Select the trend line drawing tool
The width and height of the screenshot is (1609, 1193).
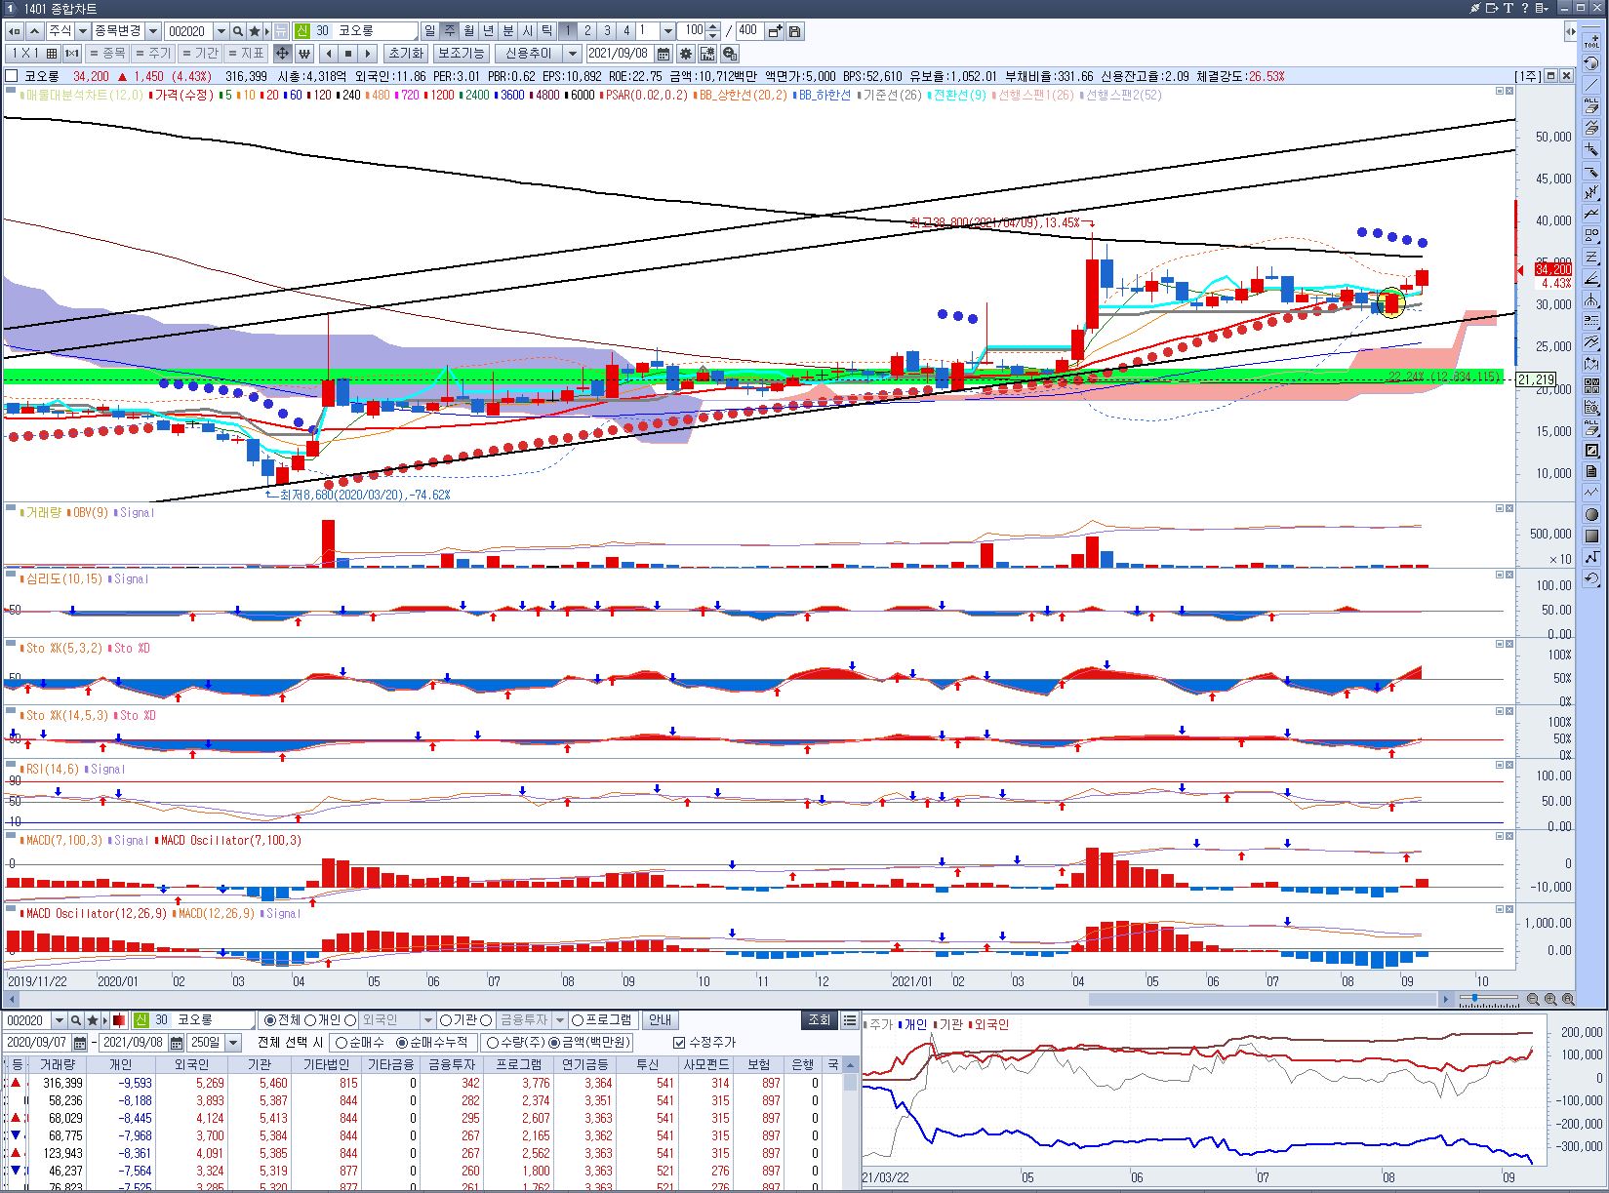pos(1591,85)
